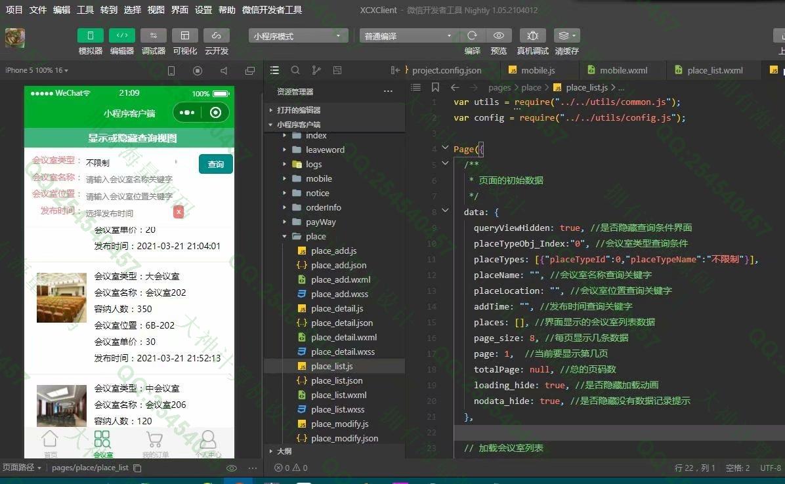
Task: Click the 空格: 2 indentation setting
Action: click(x=738, y=468)
